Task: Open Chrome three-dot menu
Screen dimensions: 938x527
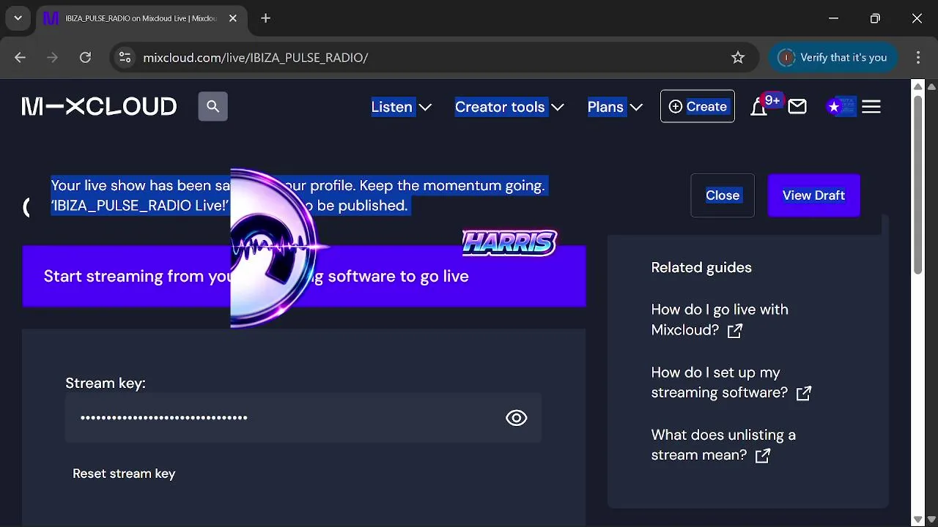Action: 918,57
